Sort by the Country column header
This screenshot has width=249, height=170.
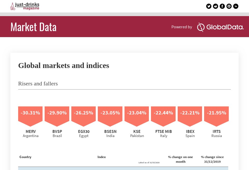[x=25, y=157]
